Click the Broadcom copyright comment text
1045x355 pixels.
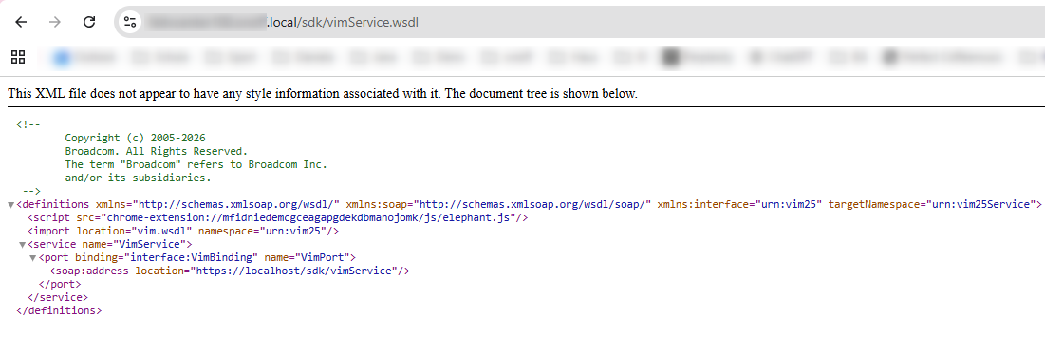(196, 158)
